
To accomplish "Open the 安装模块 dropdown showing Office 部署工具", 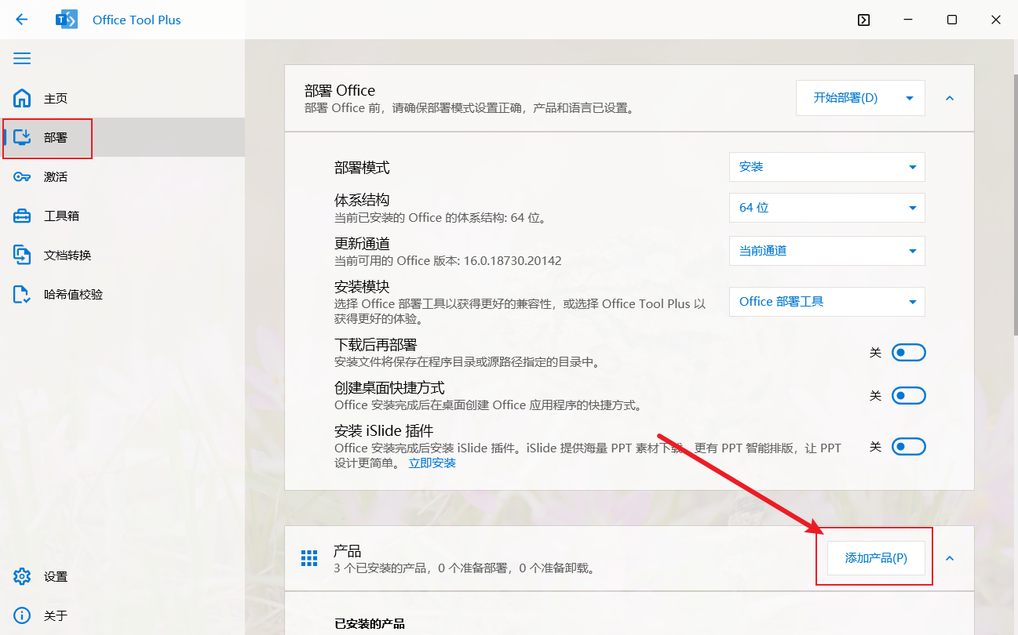I will pyautogui.click(x=827, y=302).
